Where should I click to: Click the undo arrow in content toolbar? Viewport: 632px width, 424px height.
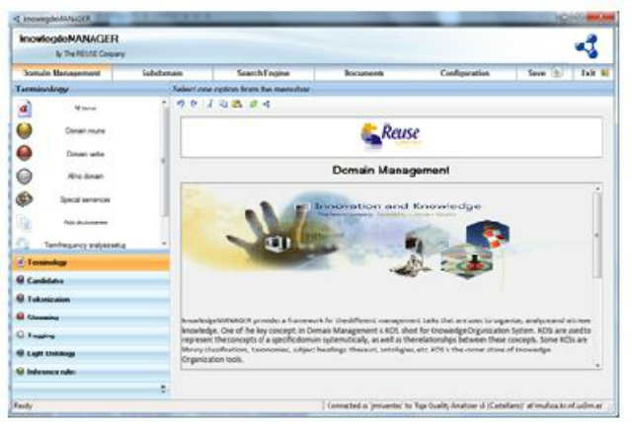180,104
